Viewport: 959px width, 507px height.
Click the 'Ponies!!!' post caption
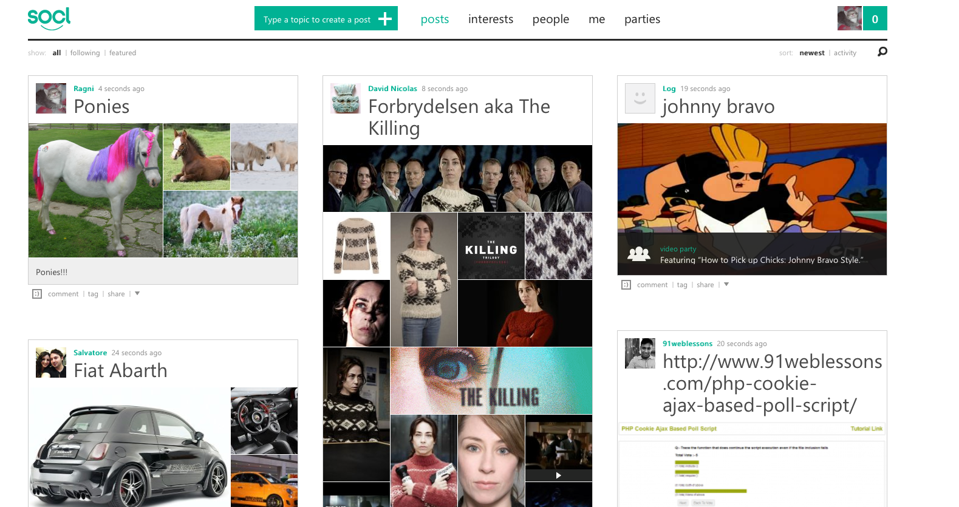[52, 273]
